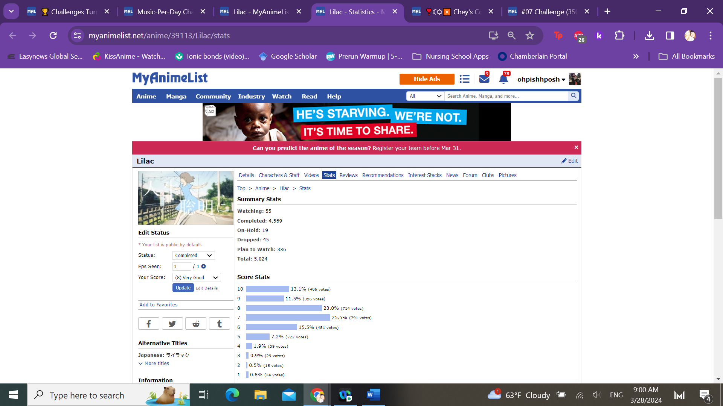Viewport: 723px width, 406px height.
Task: Click the search magnifier icon
Action: tap(574, 96)
